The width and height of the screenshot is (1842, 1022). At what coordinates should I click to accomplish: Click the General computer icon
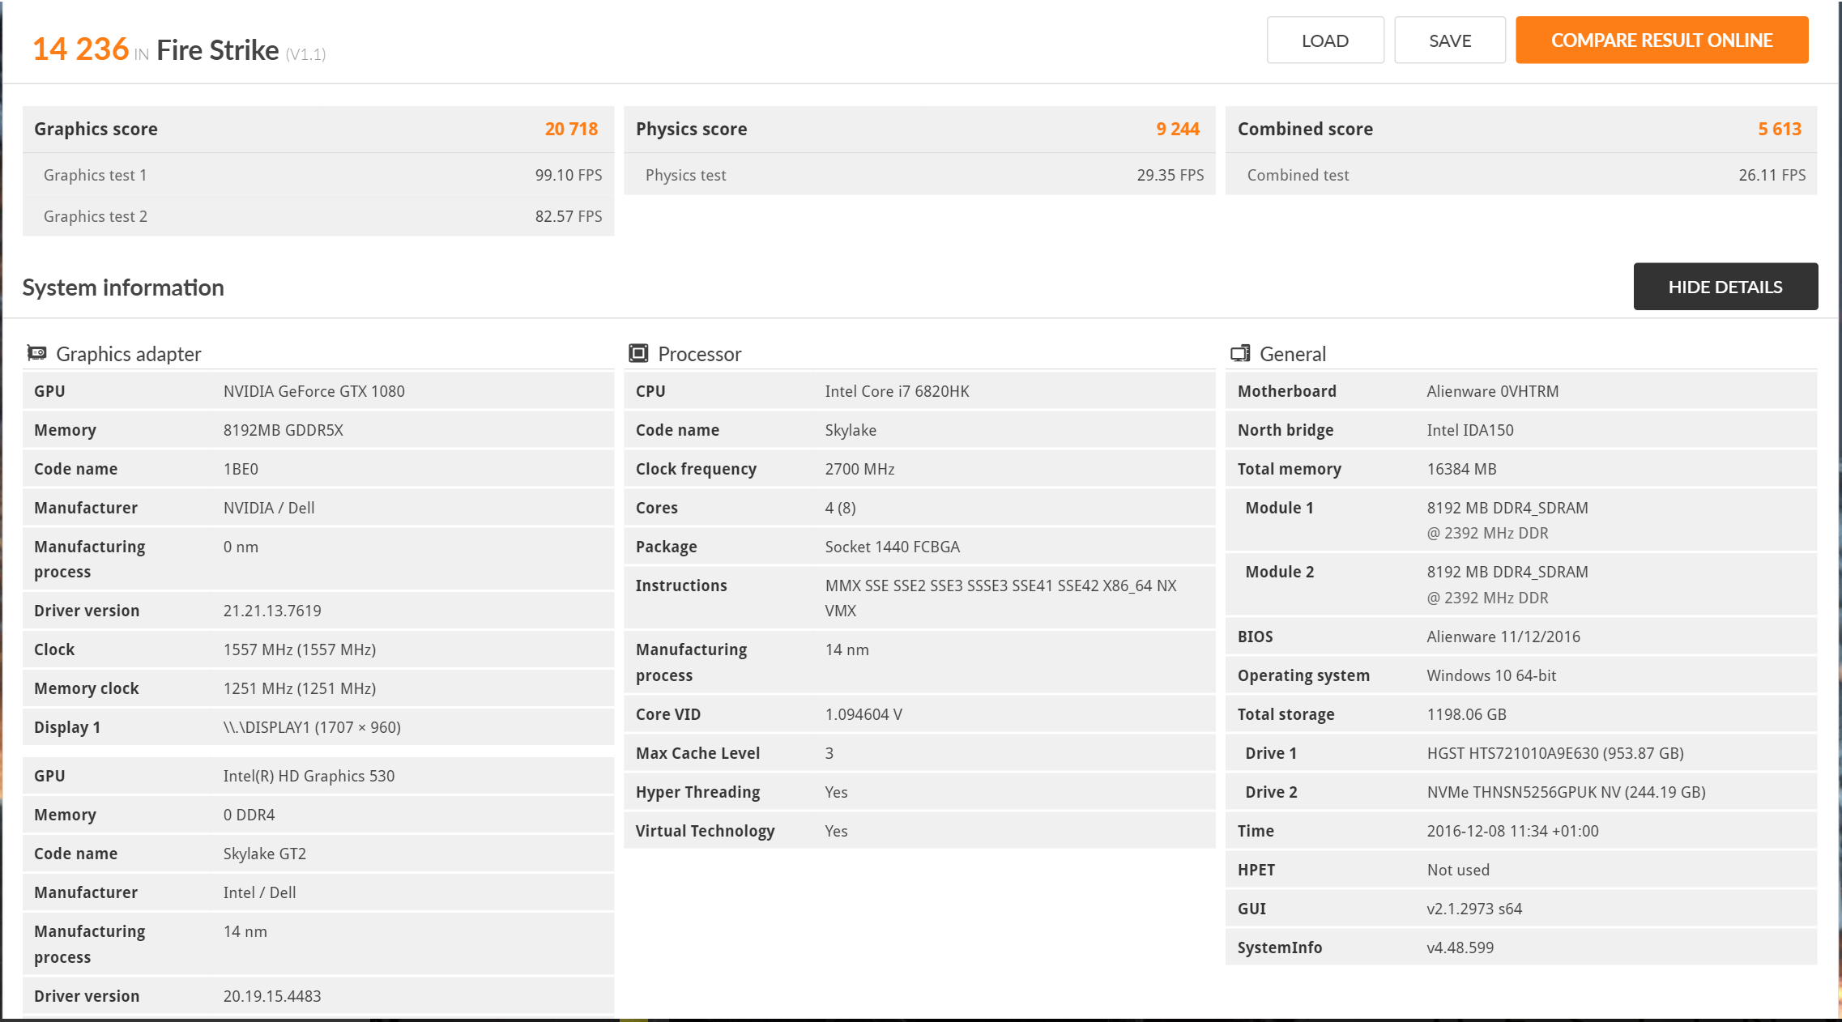1239,353
